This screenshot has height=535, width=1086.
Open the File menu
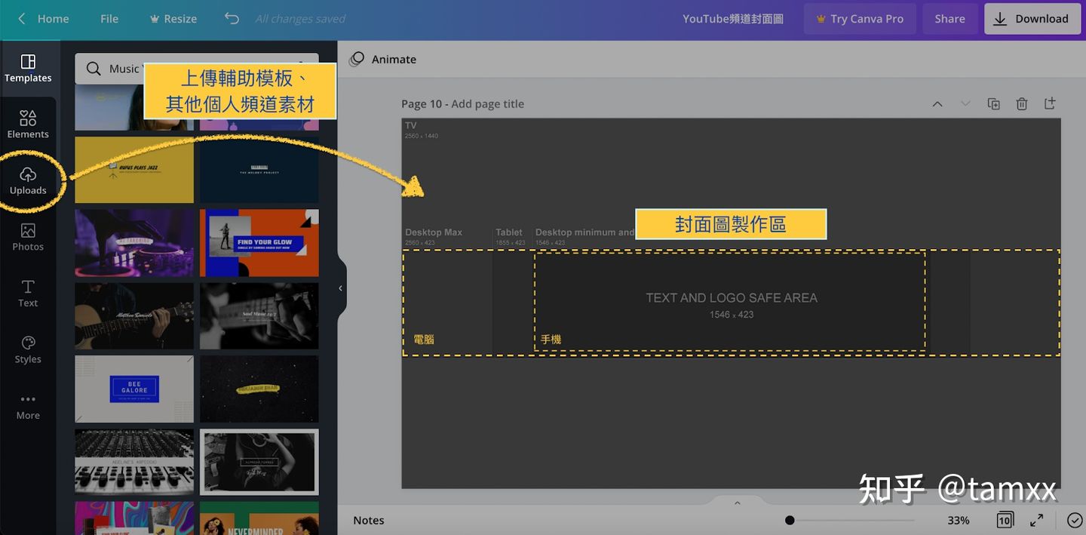(x=109, y=19)
